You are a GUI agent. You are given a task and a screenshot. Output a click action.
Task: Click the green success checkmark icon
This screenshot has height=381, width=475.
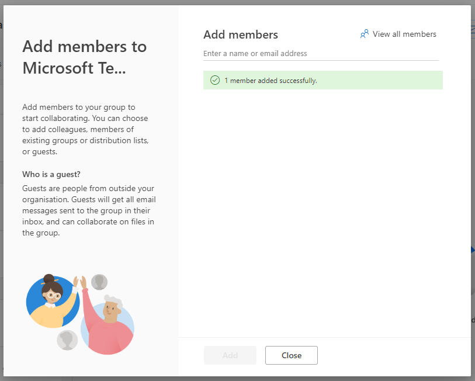pos(215,80)
